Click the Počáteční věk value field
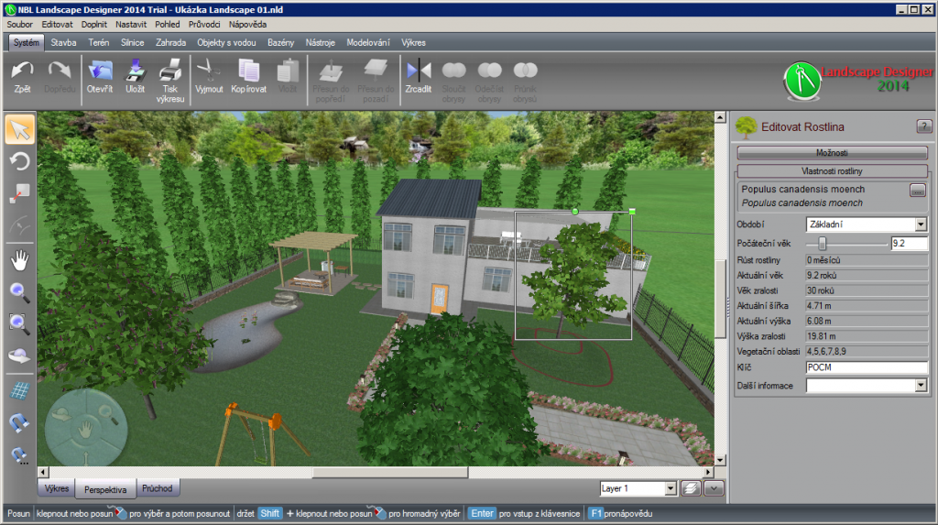This screenshot has width=938, height=525. [x=909, y=244]
